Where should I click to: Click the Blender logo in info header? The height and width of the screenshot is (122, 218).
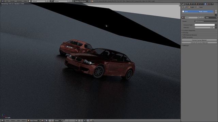click(x=92, y=1)
